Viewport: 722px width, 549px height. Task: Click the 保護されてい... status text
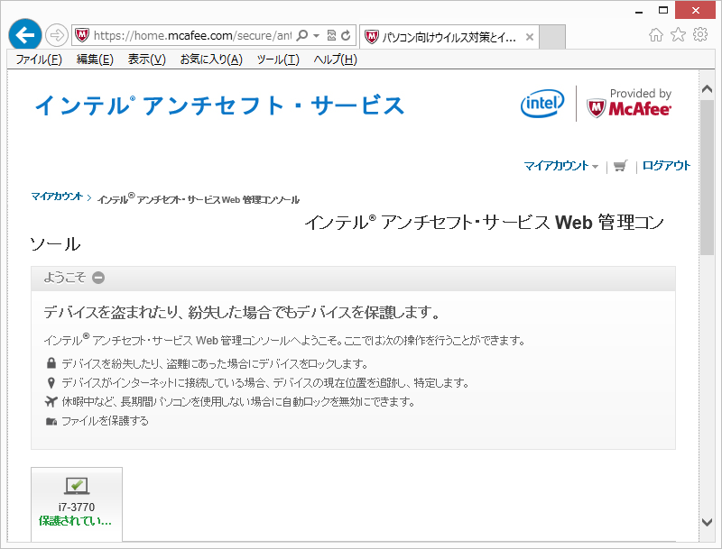coord(75,521)
